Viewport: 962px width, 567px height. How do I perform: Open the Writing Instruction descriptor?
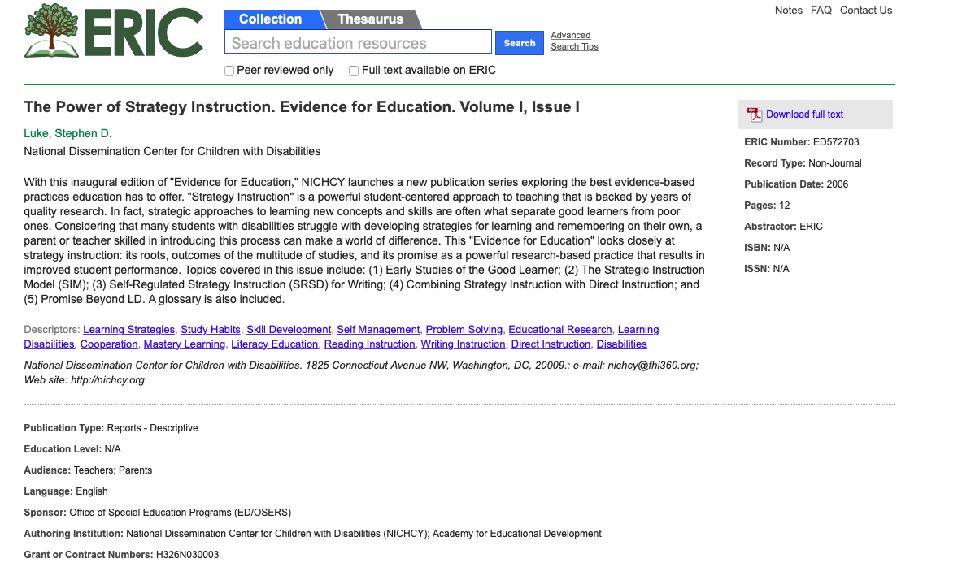pos(464,344)
